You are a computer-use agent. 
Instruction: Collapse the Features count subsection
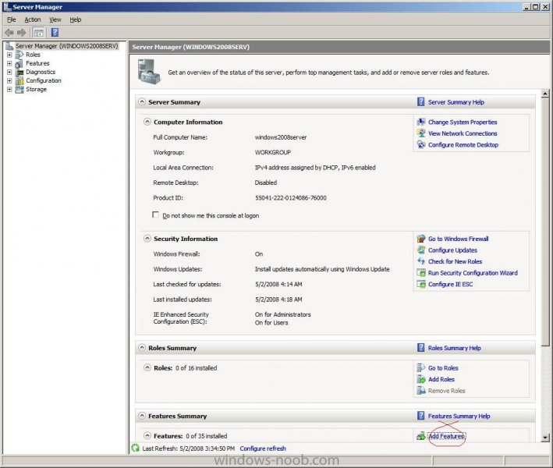pos(147,435)
